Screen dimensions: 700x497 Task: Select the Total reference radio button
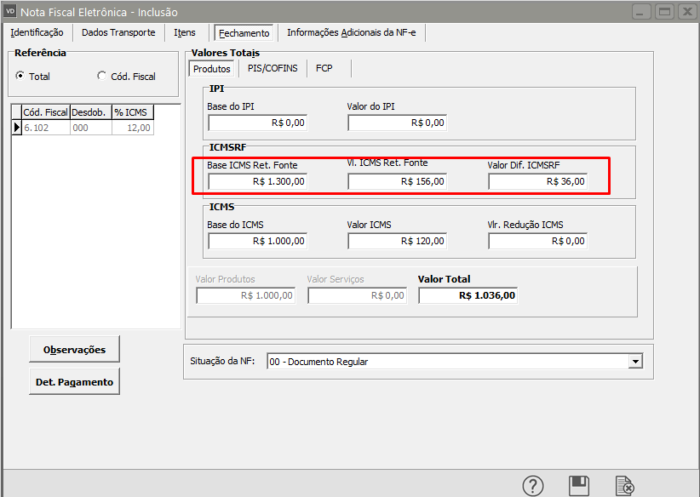(x=20, y=76)
